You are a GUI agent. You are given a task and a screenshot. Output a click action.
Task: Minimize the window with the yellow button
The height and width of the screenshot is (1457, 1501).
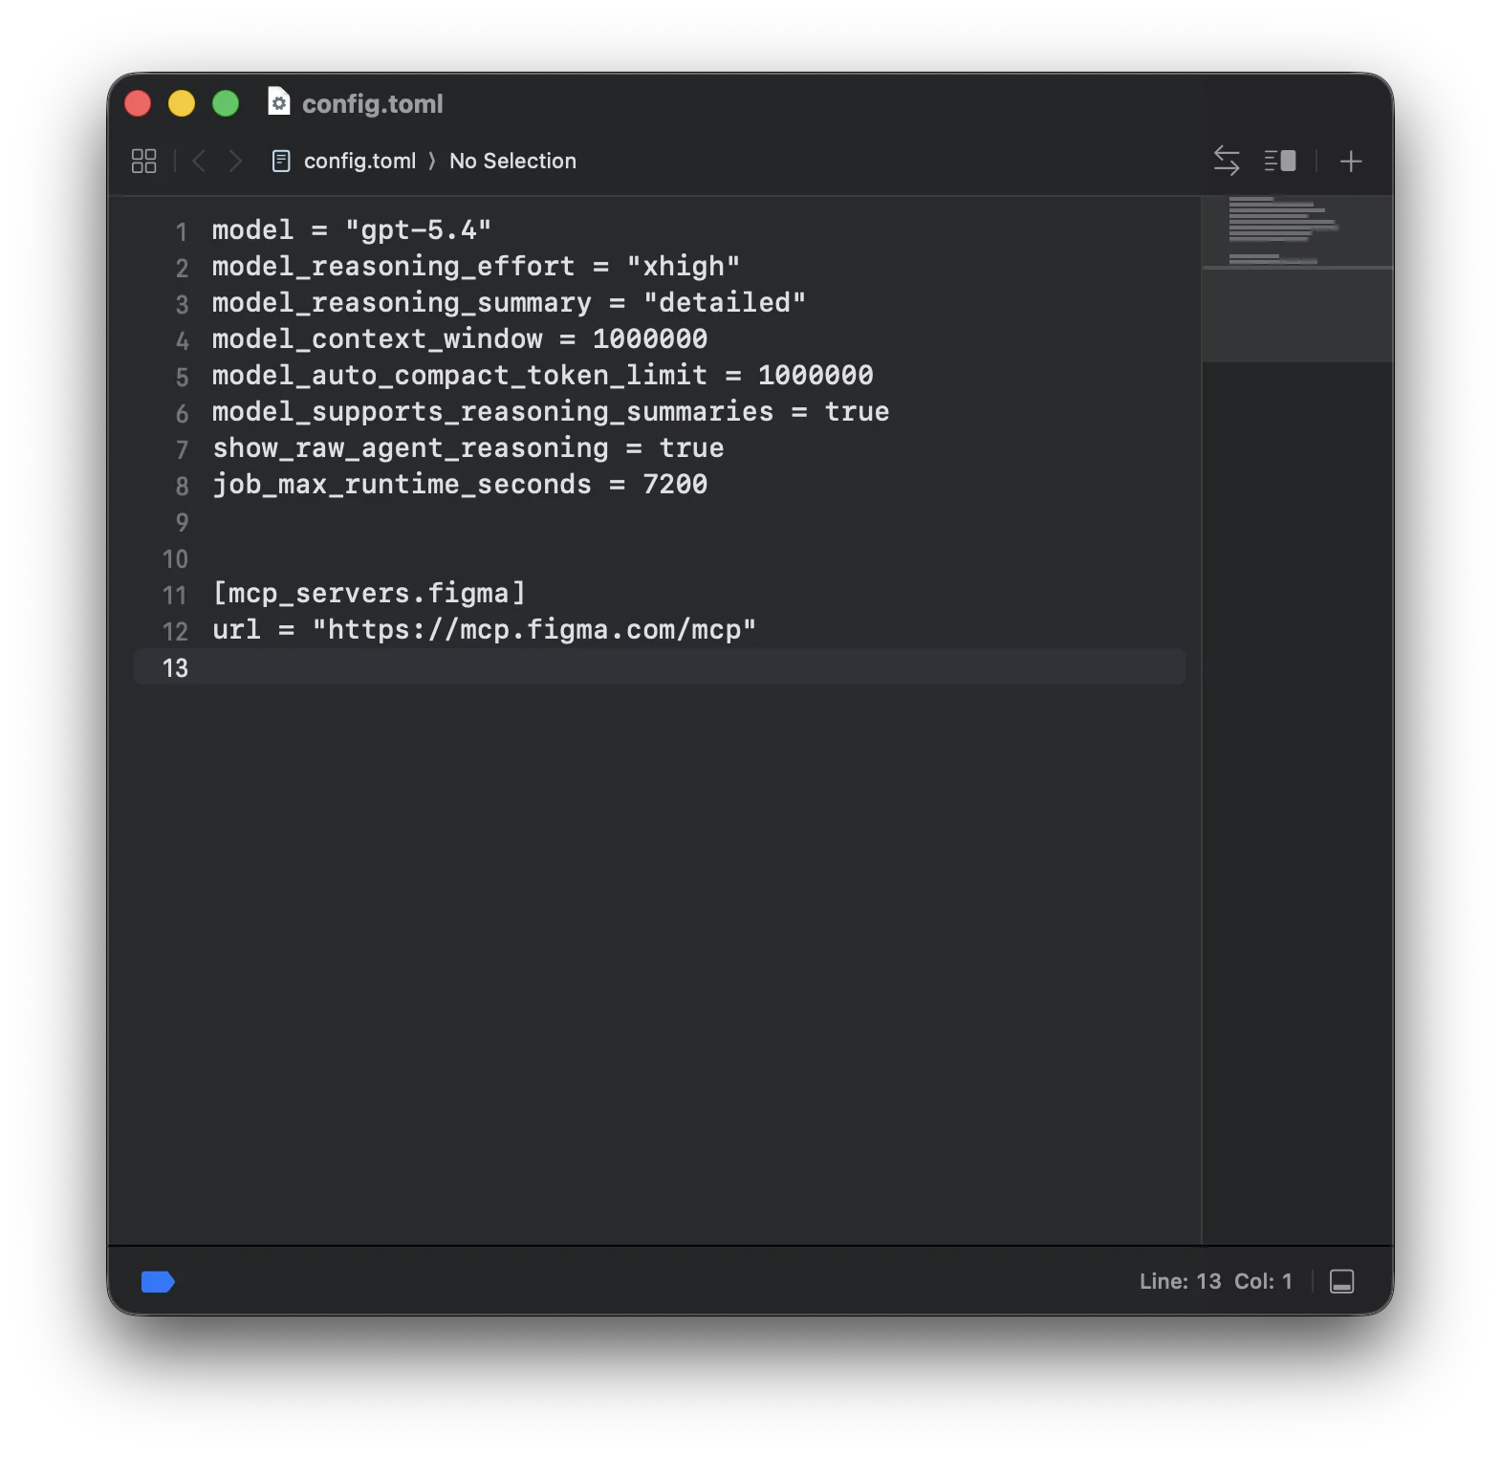[182, 103]
